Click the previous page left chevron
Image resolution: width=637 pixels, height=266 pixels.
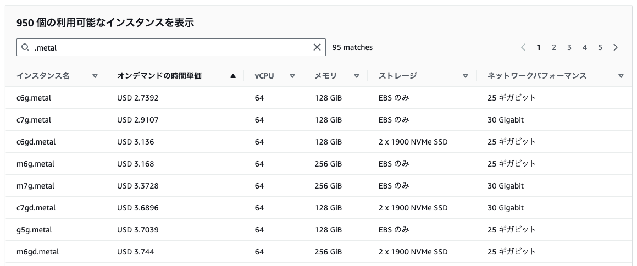click(523, 47)
